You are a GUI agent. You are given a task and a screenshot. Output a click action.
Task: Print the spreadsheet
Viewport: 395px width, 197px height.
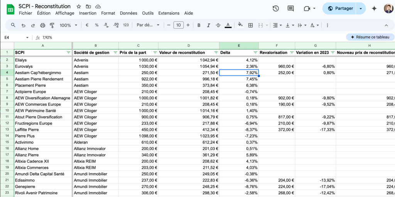coord(42,25)
